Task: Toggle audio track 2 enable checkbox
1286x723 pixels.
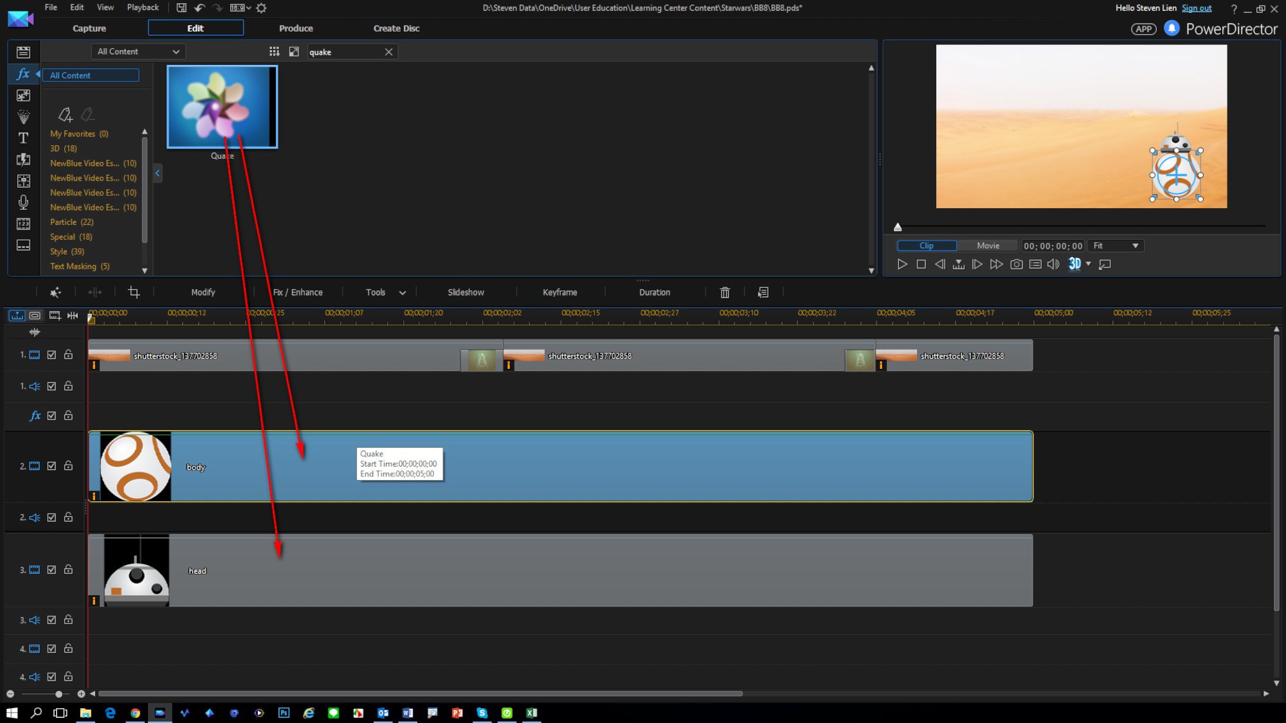Action: tap(51, 517)
